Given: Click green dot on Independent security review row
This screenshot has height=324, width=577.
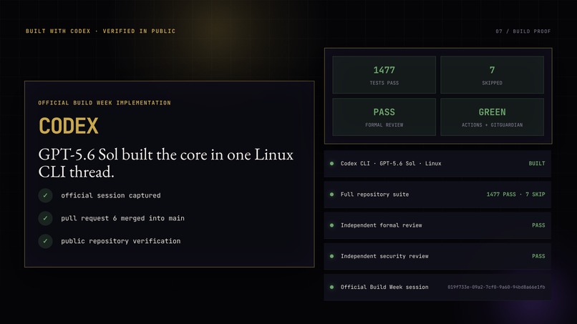Looking at the screenshot, I should [x=332, y=256].
